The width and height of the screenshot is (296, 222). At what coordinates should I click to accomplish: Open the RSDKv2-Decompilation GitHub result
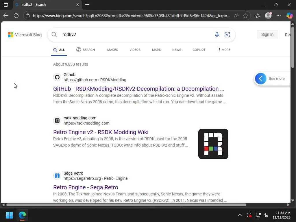pos(138,89)
